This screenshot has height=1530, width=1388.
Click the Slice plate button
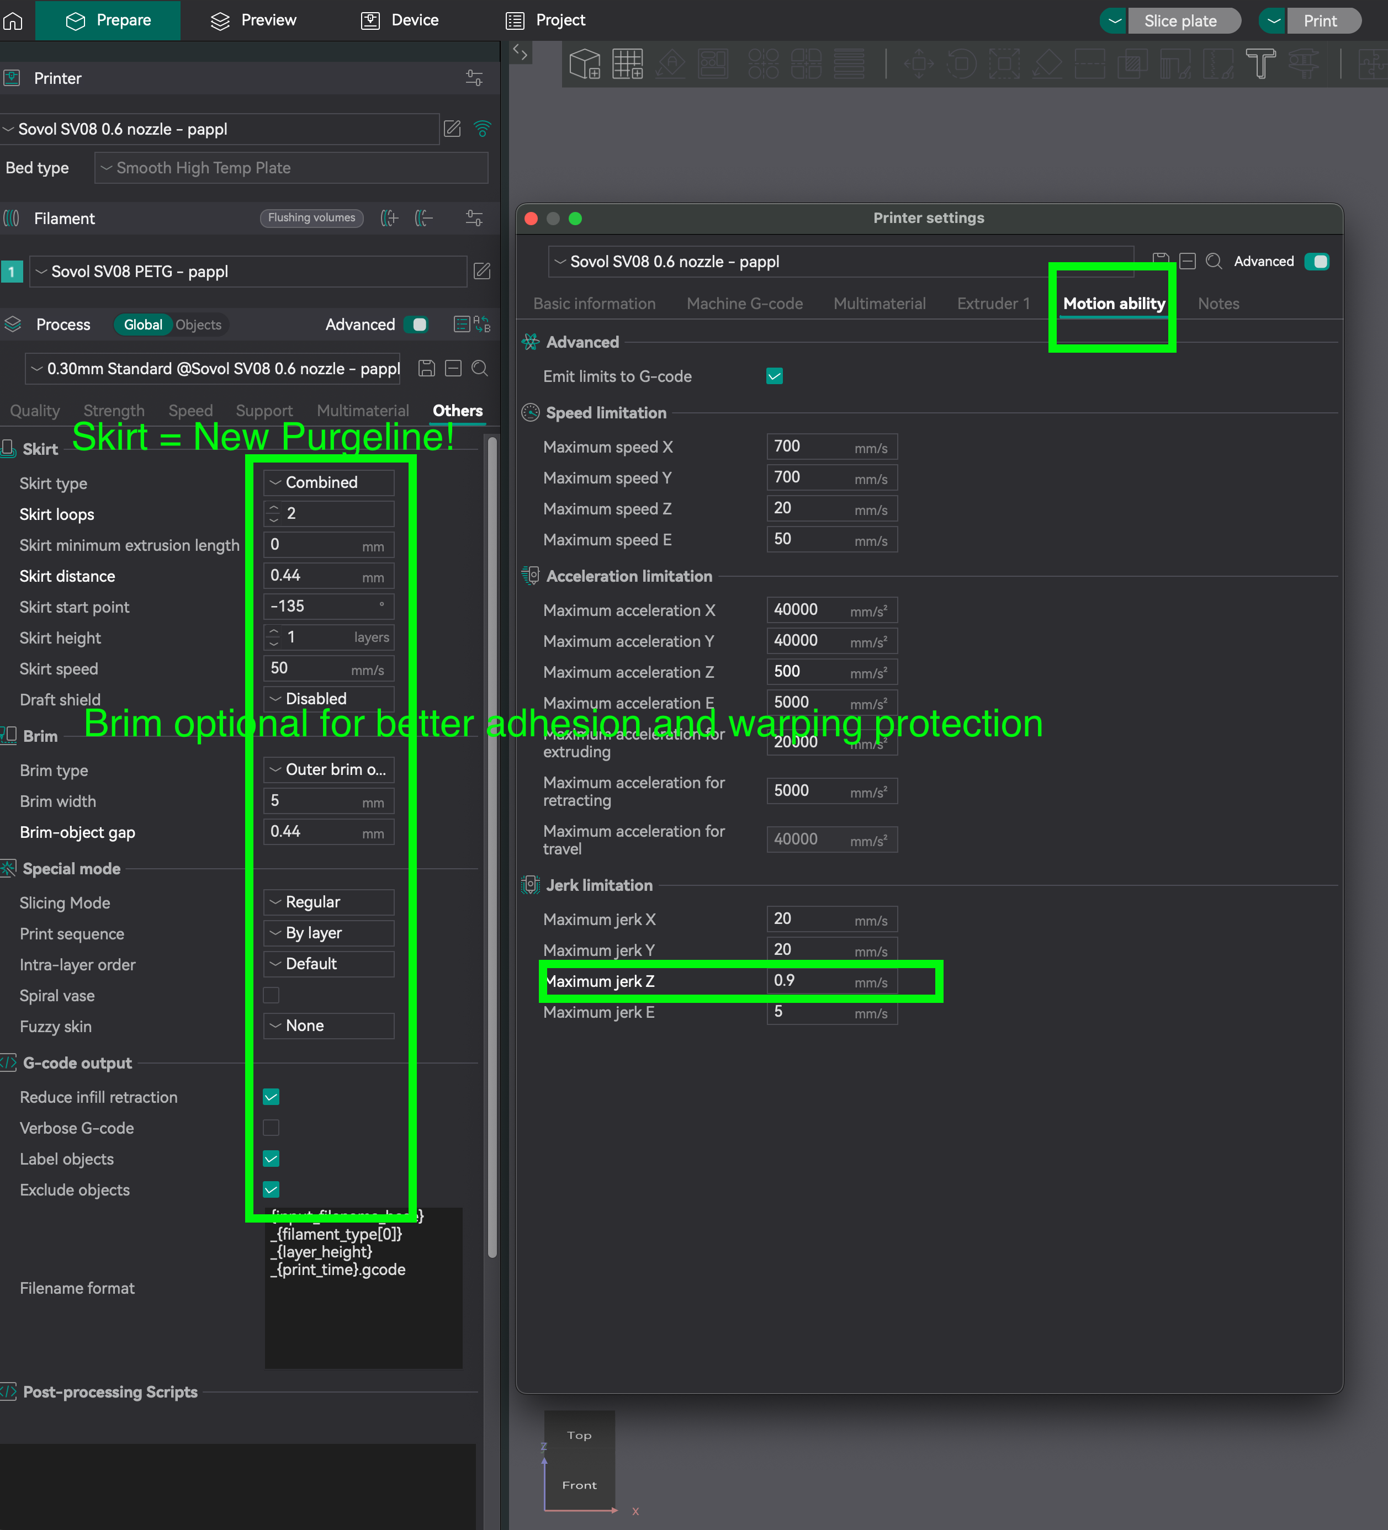[1180, 21]
